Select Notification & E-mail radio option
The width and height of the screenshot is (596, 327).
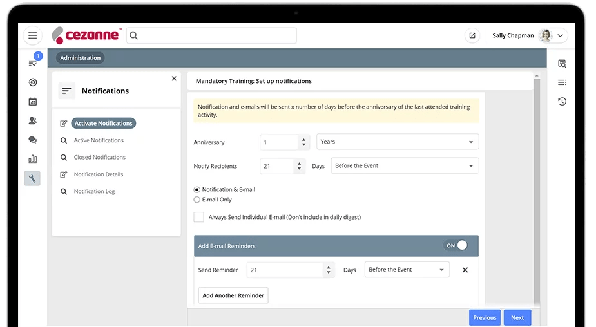click(197, 189)
